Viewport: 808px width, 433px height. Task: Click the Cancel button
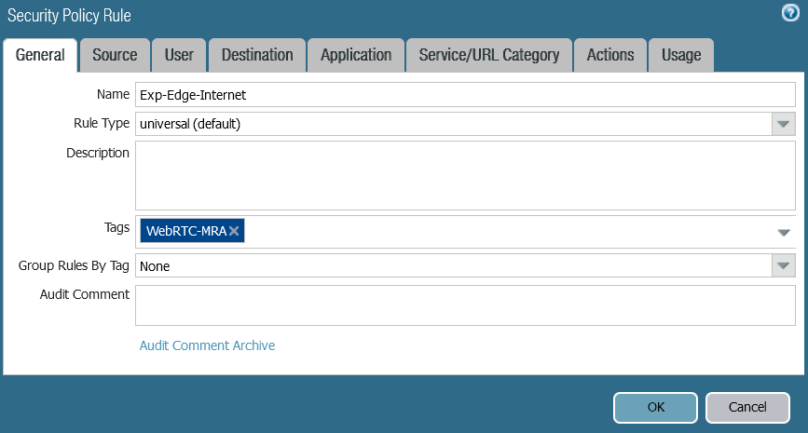click(x=747, y=407)
